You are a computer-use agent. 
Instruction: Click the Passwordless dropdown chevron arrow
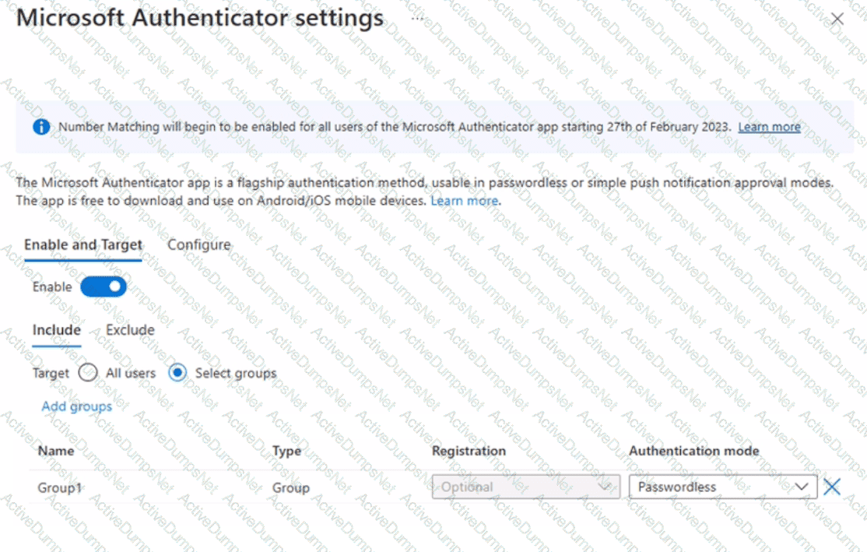click(801, 487)
